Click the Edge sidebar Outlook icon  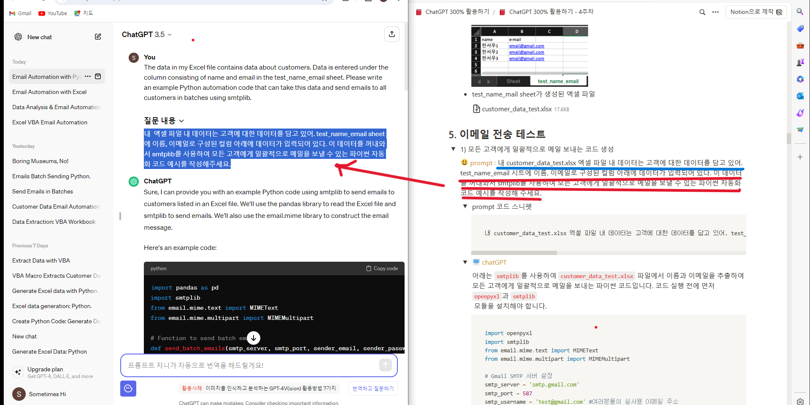(x=800, y=96)
